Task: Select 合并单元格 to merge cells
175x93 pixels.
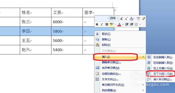Action: 120,68
